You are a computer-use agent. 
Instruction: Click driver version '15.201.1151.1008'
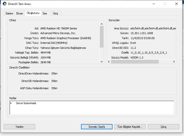142,33
